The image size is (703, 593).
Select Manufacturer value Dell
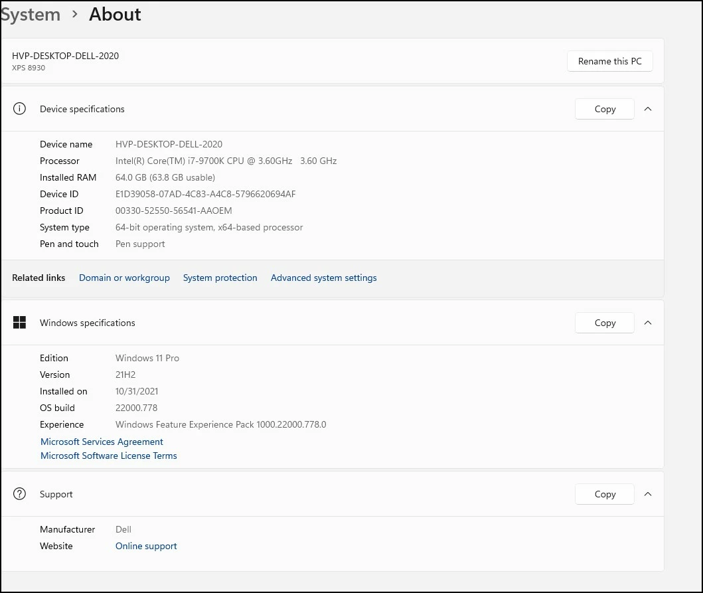click(123, 529)
